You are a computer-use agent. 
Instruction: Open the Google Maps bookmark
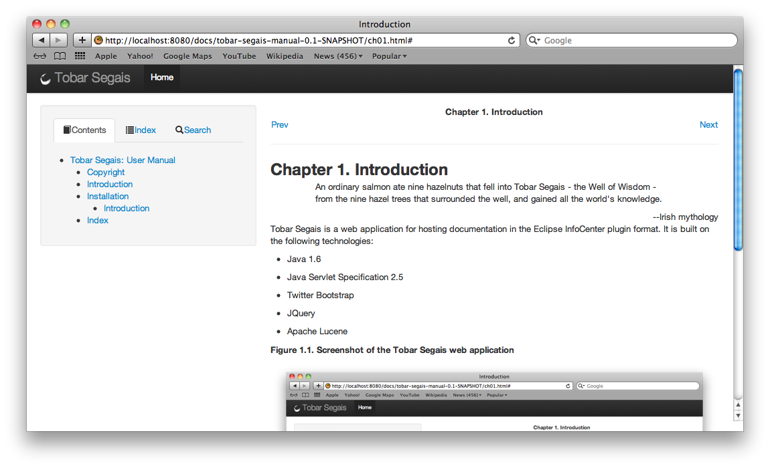coord(187,56)
